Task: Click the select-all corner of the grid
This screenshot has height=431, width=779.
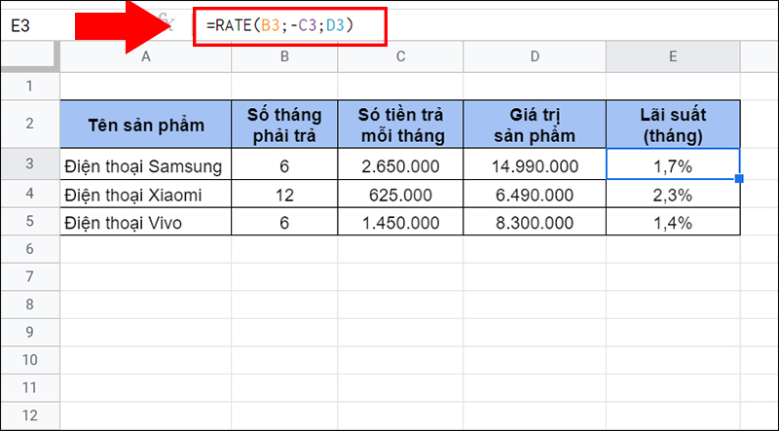Action: 29,57
